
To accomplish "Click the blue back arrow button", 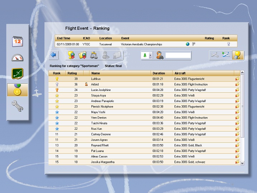I will pos(54,55).
